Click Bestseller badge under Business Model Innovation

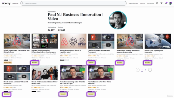[35, 63]
